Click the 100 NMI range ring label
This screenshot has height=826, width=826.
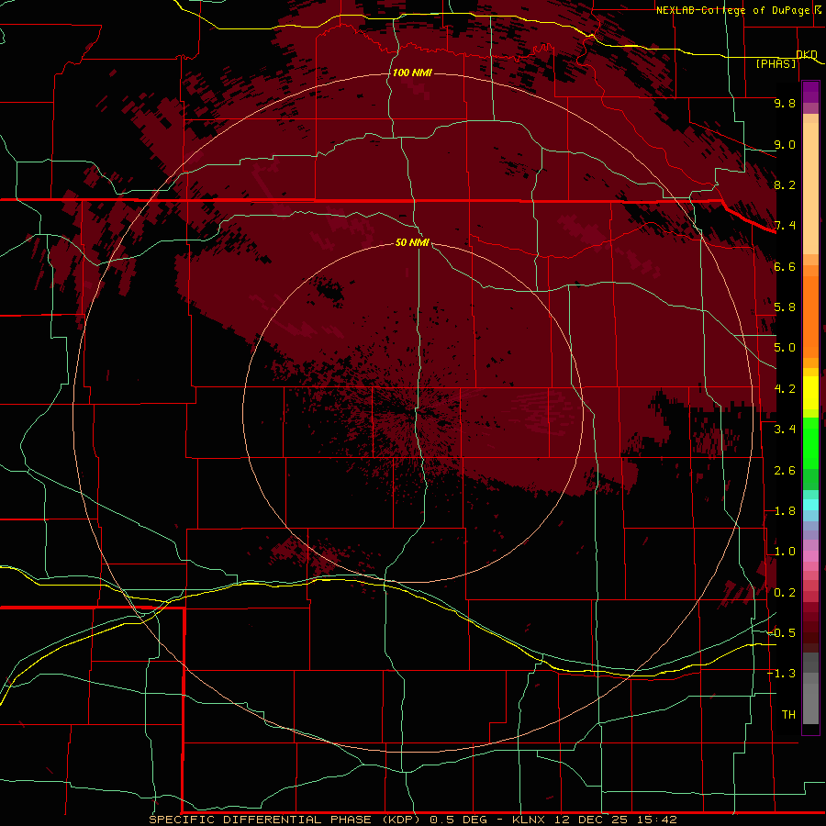(412, 73)
